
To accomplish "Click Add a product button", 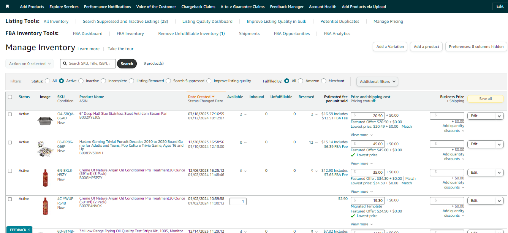I will pyautogui.click(x=426, y=46).
